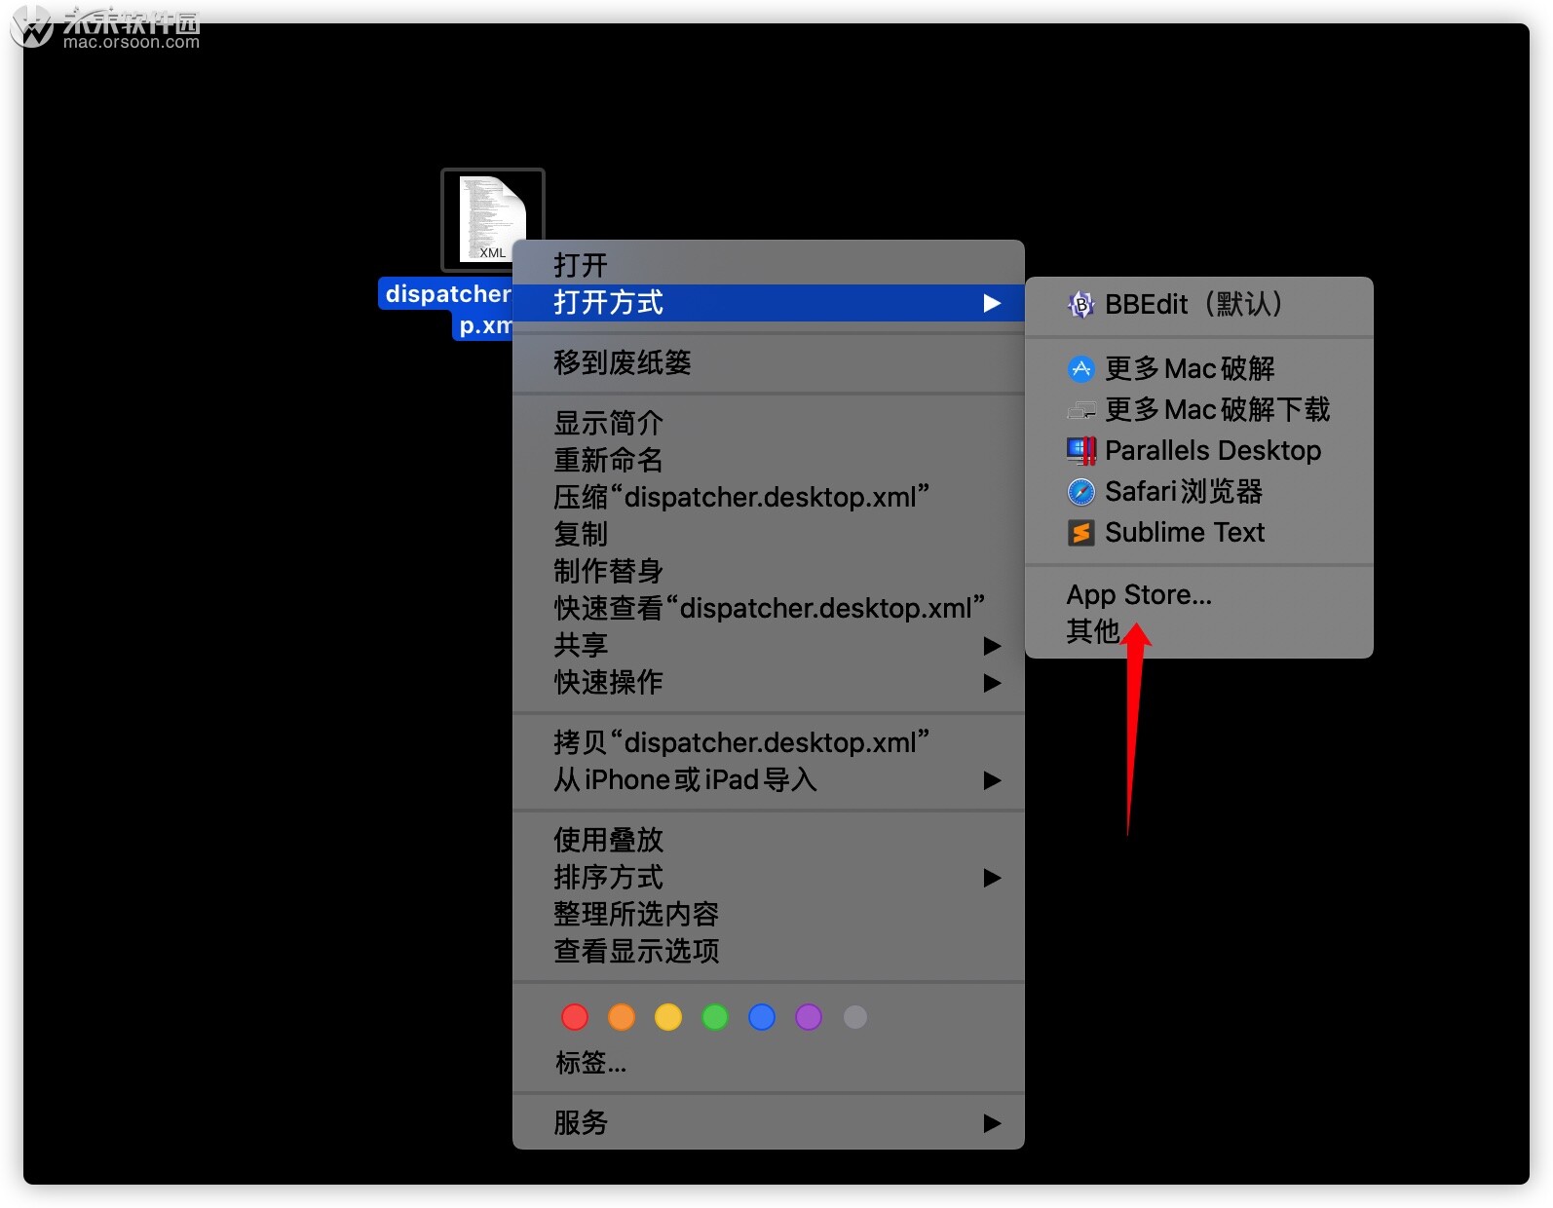Select 压缩“dispatcher.desktop.xml”

pyautogui.click(x=768, y=497)
